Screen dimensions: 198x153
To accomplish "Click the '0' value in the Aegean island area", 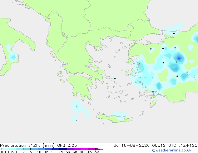I will [x=115, y=78].
